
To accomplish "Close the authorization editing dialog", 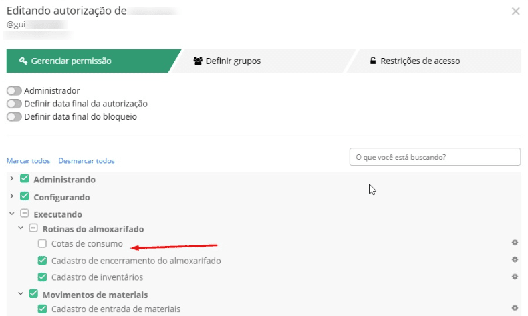I will pos(515,11).
